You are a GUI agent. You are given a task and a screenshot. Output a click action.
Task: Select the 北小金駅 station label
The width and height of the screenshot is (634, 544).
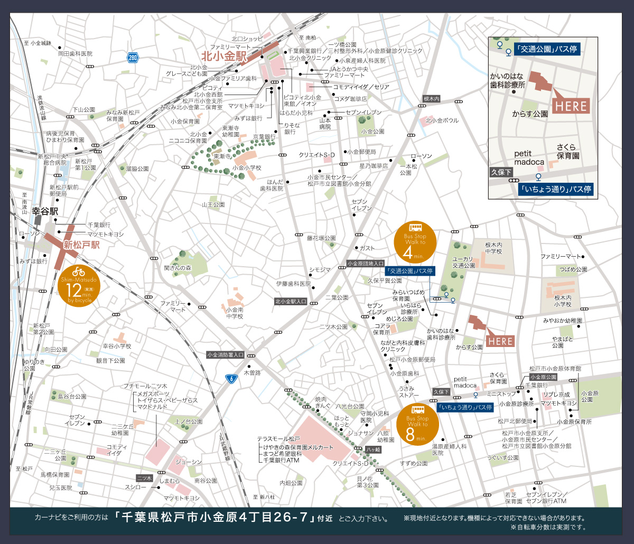222,56
